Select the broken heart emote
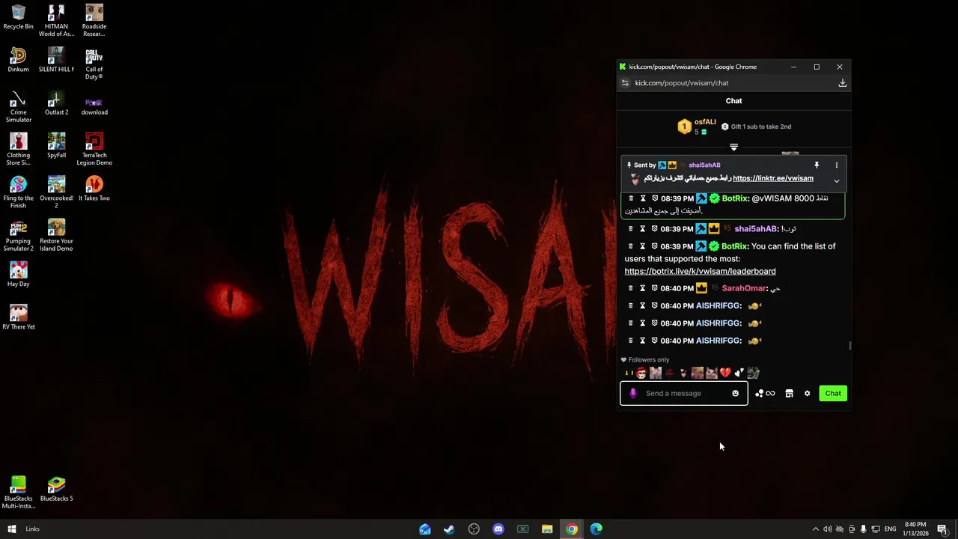Screen dimensions: 958x539 [725, 373]
